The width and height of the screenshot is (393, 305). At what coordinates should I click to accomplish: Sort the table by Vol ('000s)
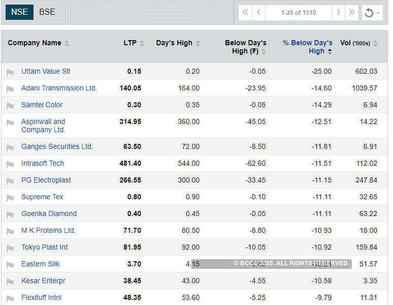[x=358, y=43]
